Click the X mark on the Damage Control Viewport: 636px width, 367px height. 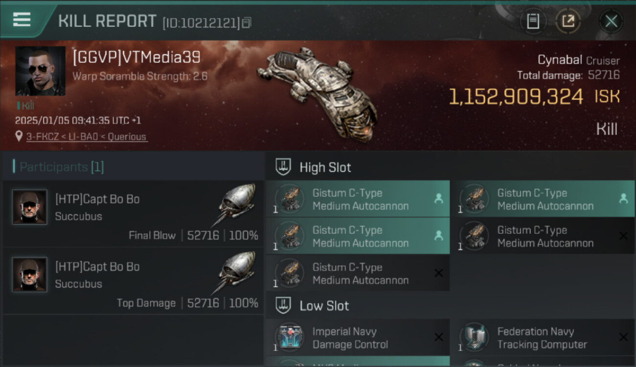(438, 337)
